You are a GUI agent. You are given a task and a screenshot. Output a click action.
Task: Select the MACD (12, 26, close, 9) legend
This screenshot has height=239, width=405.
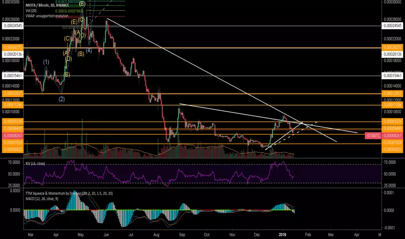[x=42, y=199]
